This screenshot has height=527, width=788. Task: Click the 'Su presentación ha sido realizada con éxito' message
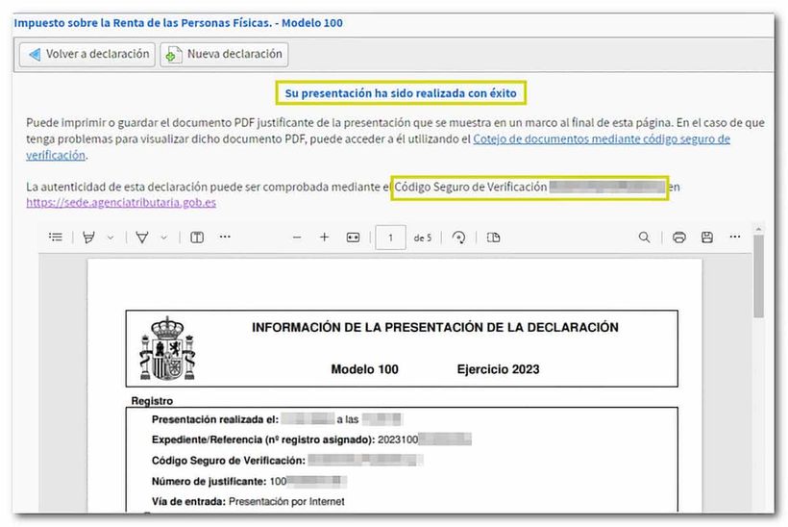click(401, 93)
